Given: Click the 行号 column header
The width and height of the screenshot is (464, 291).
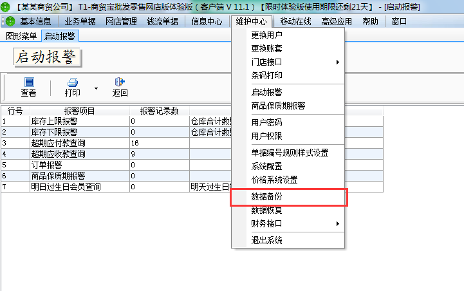Looking at the screenshot, I should [15, 111].
